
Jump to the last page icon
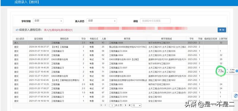click(129, 105)
